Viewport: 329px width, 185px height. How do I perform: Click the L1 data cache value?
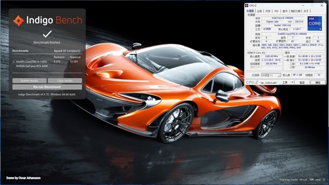(x=310, y=56)
